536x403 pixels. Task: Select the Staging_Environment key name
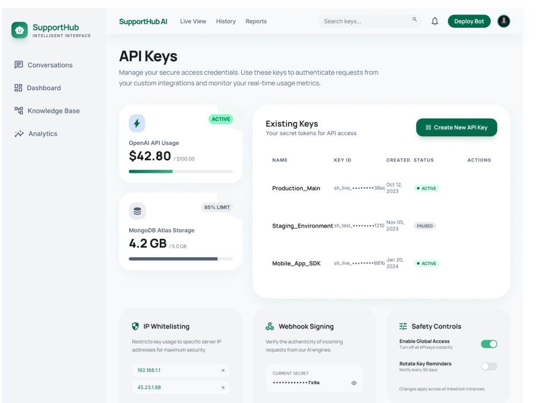pos(302,226)
